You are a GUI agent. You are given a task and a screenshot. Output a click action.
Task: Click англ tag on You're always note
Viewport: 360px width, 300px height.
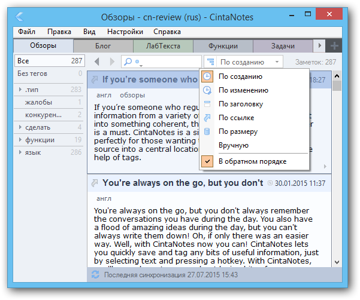click(x=104, y=198)
